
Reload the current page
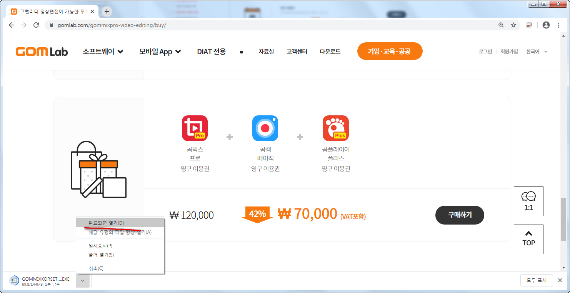coord(36,25)
